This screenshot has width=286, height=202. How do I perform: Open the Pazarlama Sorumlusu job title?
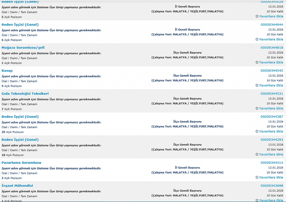point(21,163)
